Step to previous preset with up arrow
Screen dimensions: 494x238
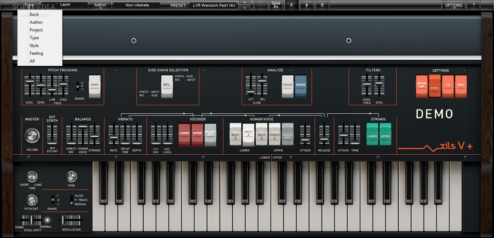pyautogui.click(x=244, y=3)
